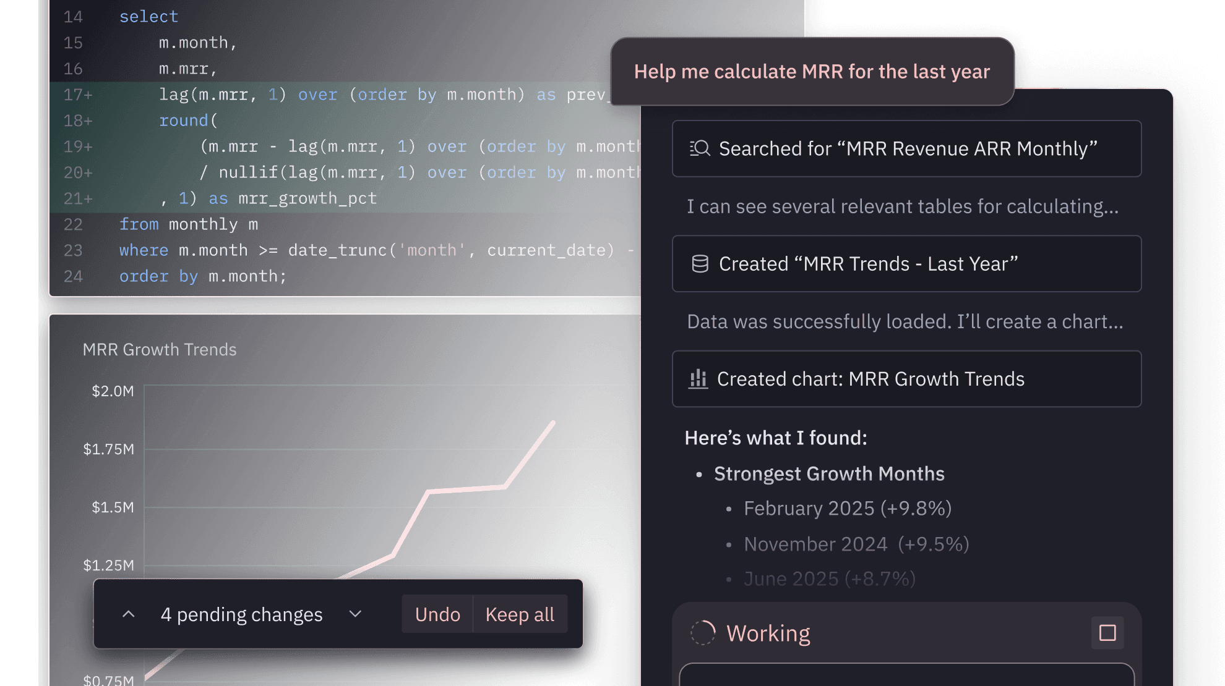Click the "February 2025 (+9.8%)" growth entry

[847, 508]
